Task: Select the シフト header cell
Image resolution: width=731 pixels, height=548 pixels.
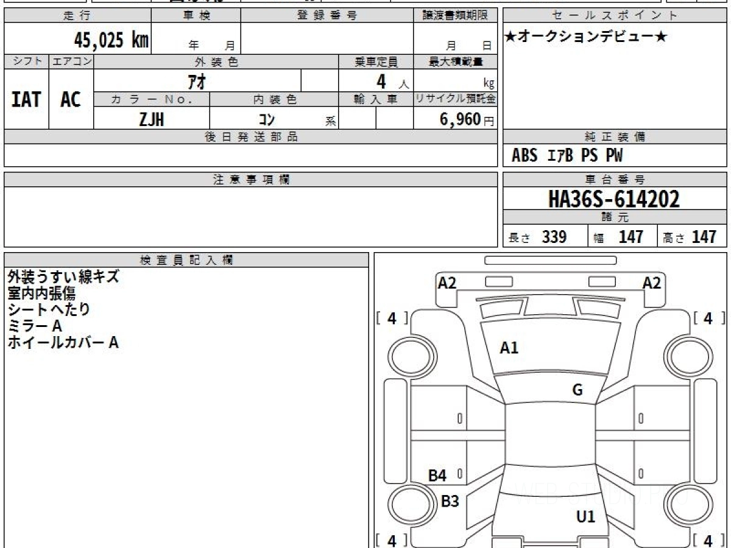Action: point(27,61)
